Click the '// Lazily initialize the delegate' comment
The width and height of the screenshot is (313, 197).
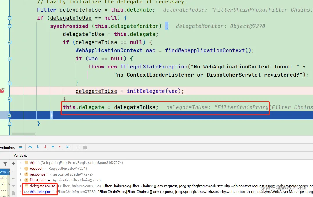[x=112, y=2]
